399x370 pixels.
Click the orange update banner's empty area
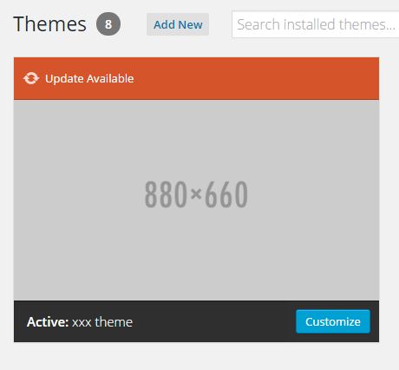tap(254, 78)
